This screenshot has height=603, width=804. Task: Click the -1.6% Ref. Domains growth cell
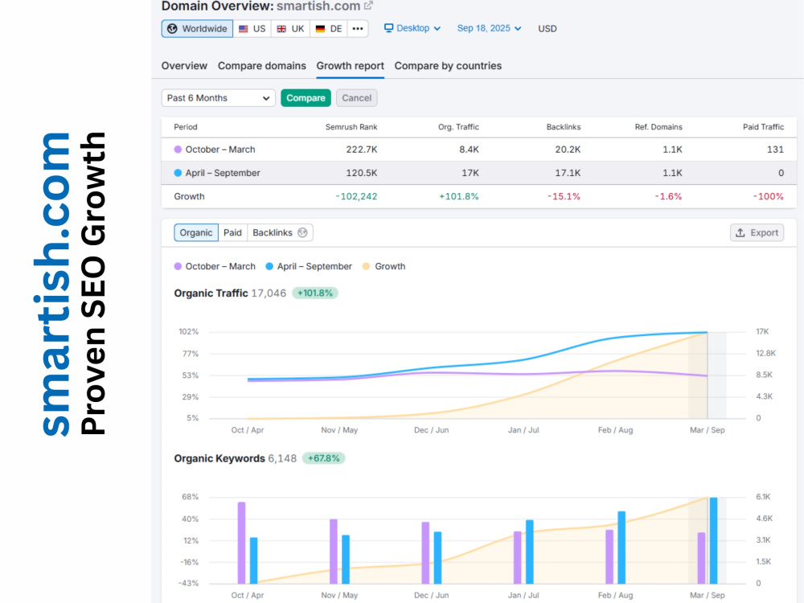click(668, 196)
